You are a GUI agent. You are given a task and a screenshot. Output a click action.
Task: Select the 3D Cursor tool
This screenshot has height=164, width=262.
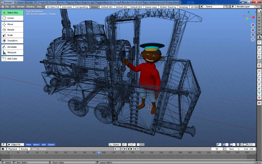tap(12, 18)
